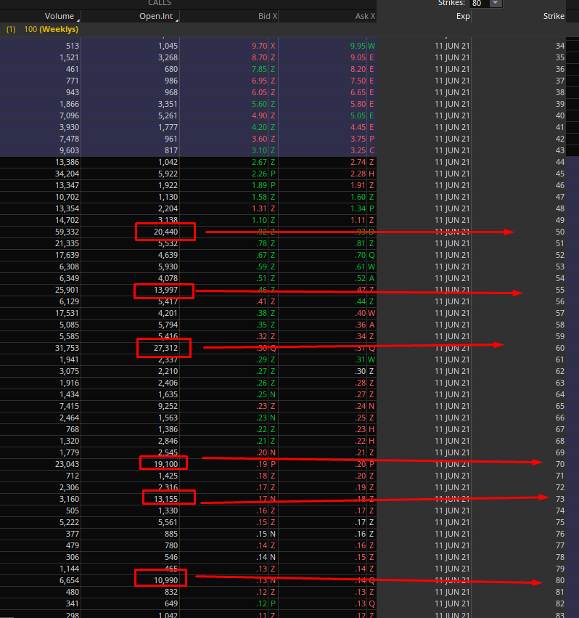Click the Exp column header

[463, 16]
